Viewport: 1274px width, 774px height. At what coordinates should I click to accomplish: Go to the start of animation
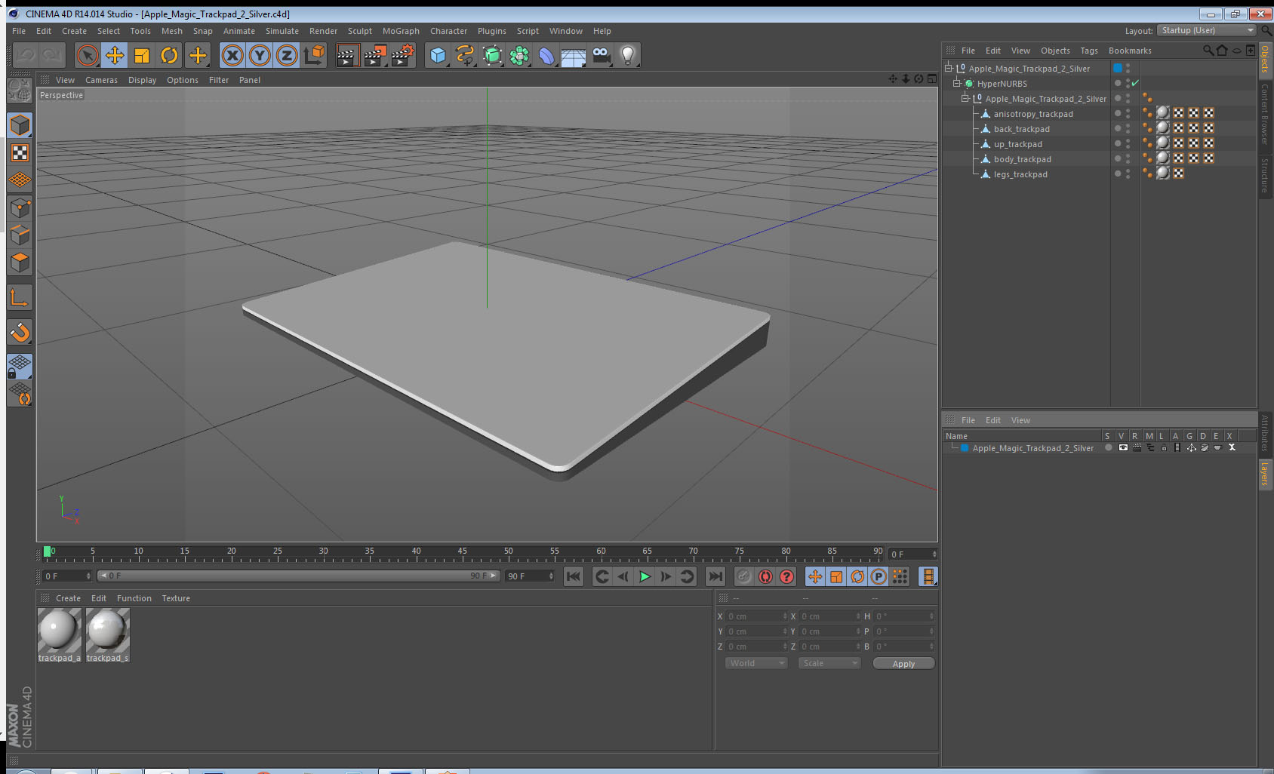pos(574,576)
